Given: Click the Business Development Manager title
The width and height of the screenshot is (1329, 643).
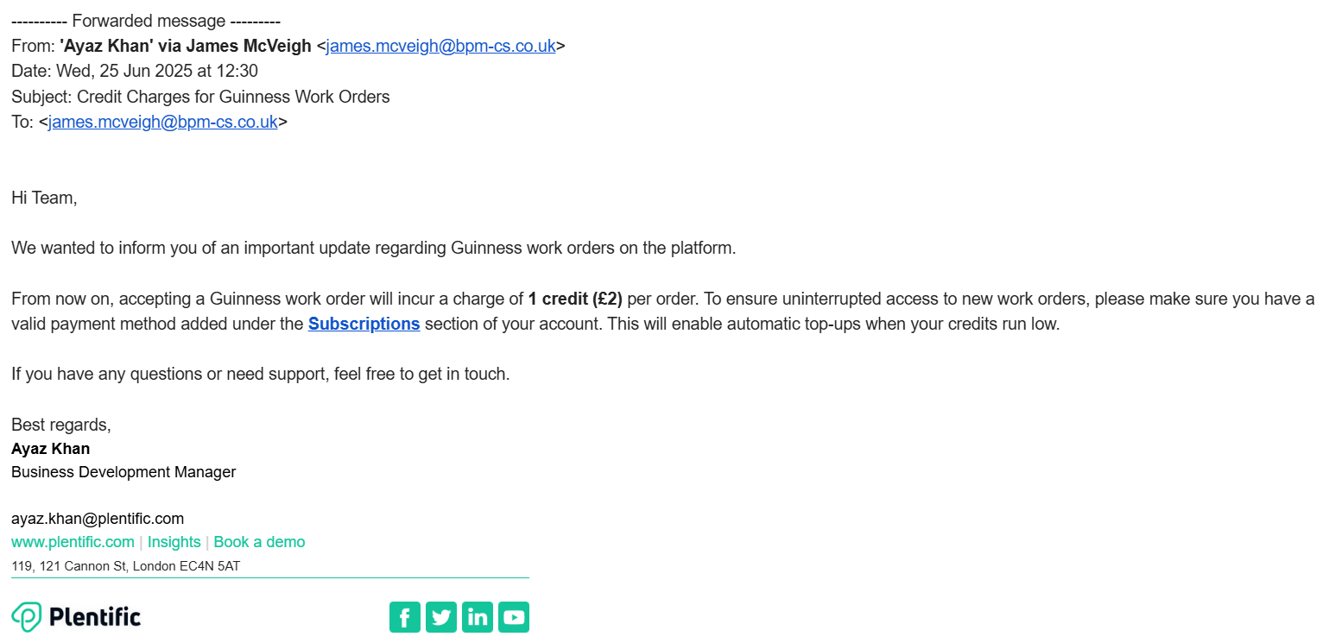Looking at the screenshot, I should coord(123,472).
